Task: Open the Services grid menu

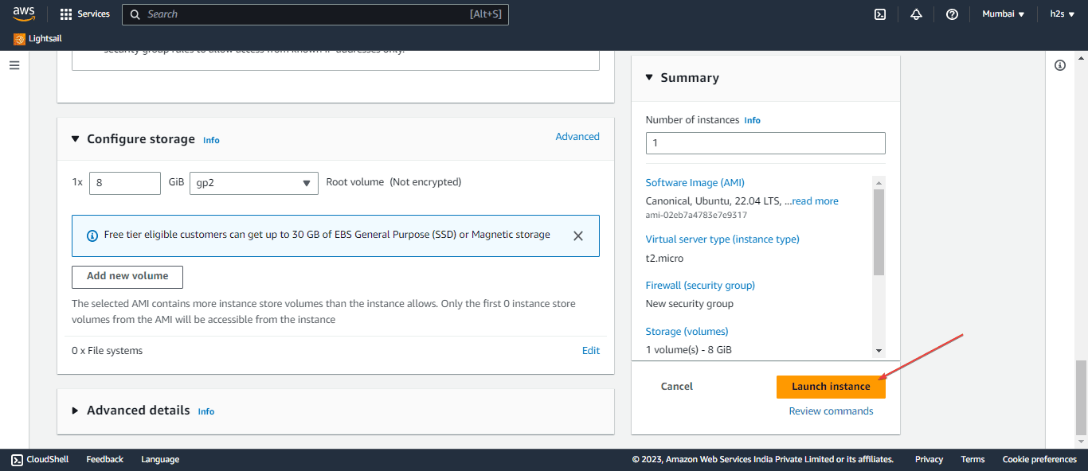Action: point(85,14)
